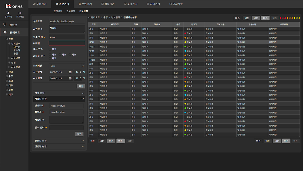Expand the 충청 tree node

(7, 76)
